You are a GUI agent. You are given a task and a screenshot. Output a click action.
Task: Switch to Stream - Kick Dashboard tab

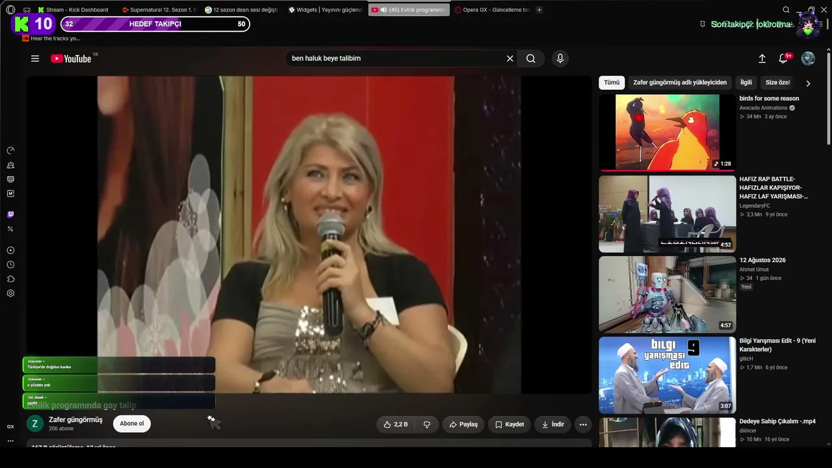click(x=73, y=10)
